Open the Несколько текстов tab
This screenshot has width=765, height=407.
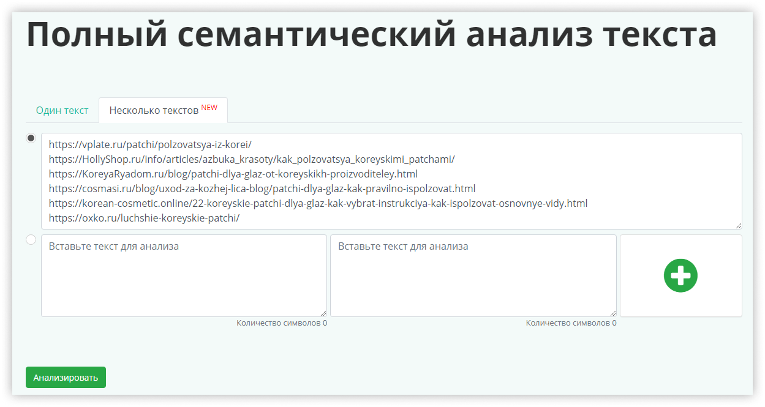[163, 110]
